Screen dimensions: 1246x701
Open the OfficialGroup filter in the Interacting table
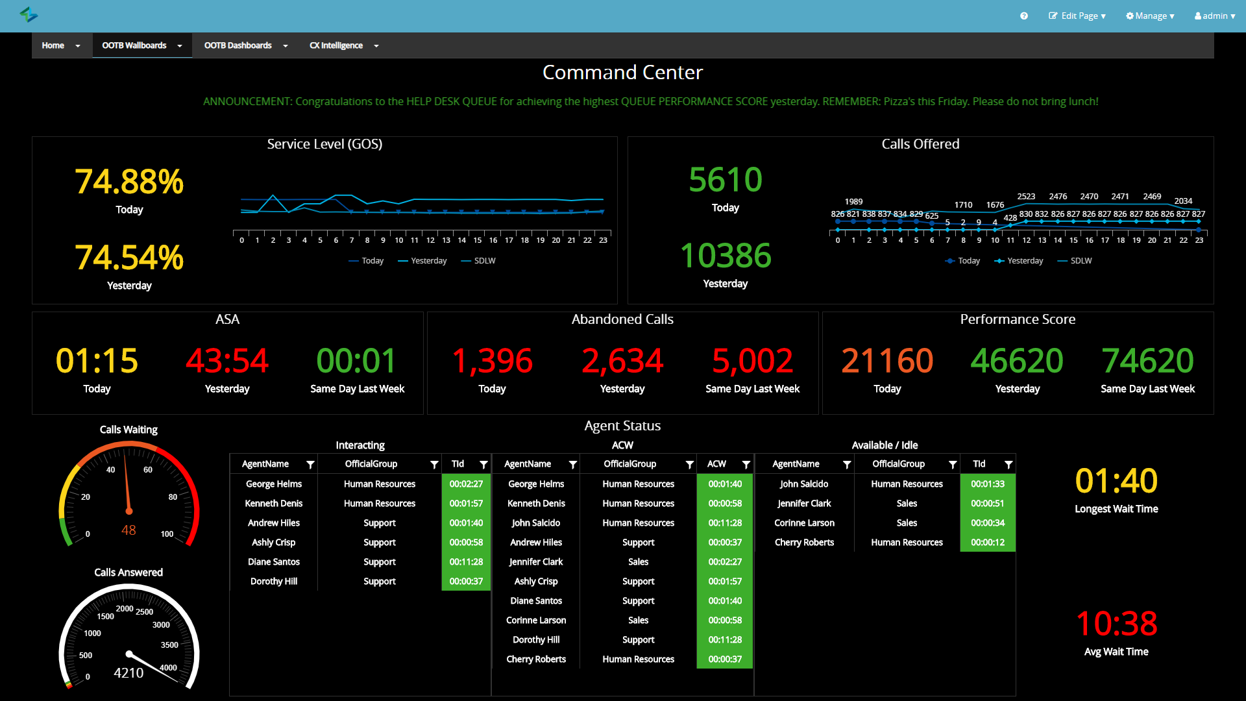(434, 464)
